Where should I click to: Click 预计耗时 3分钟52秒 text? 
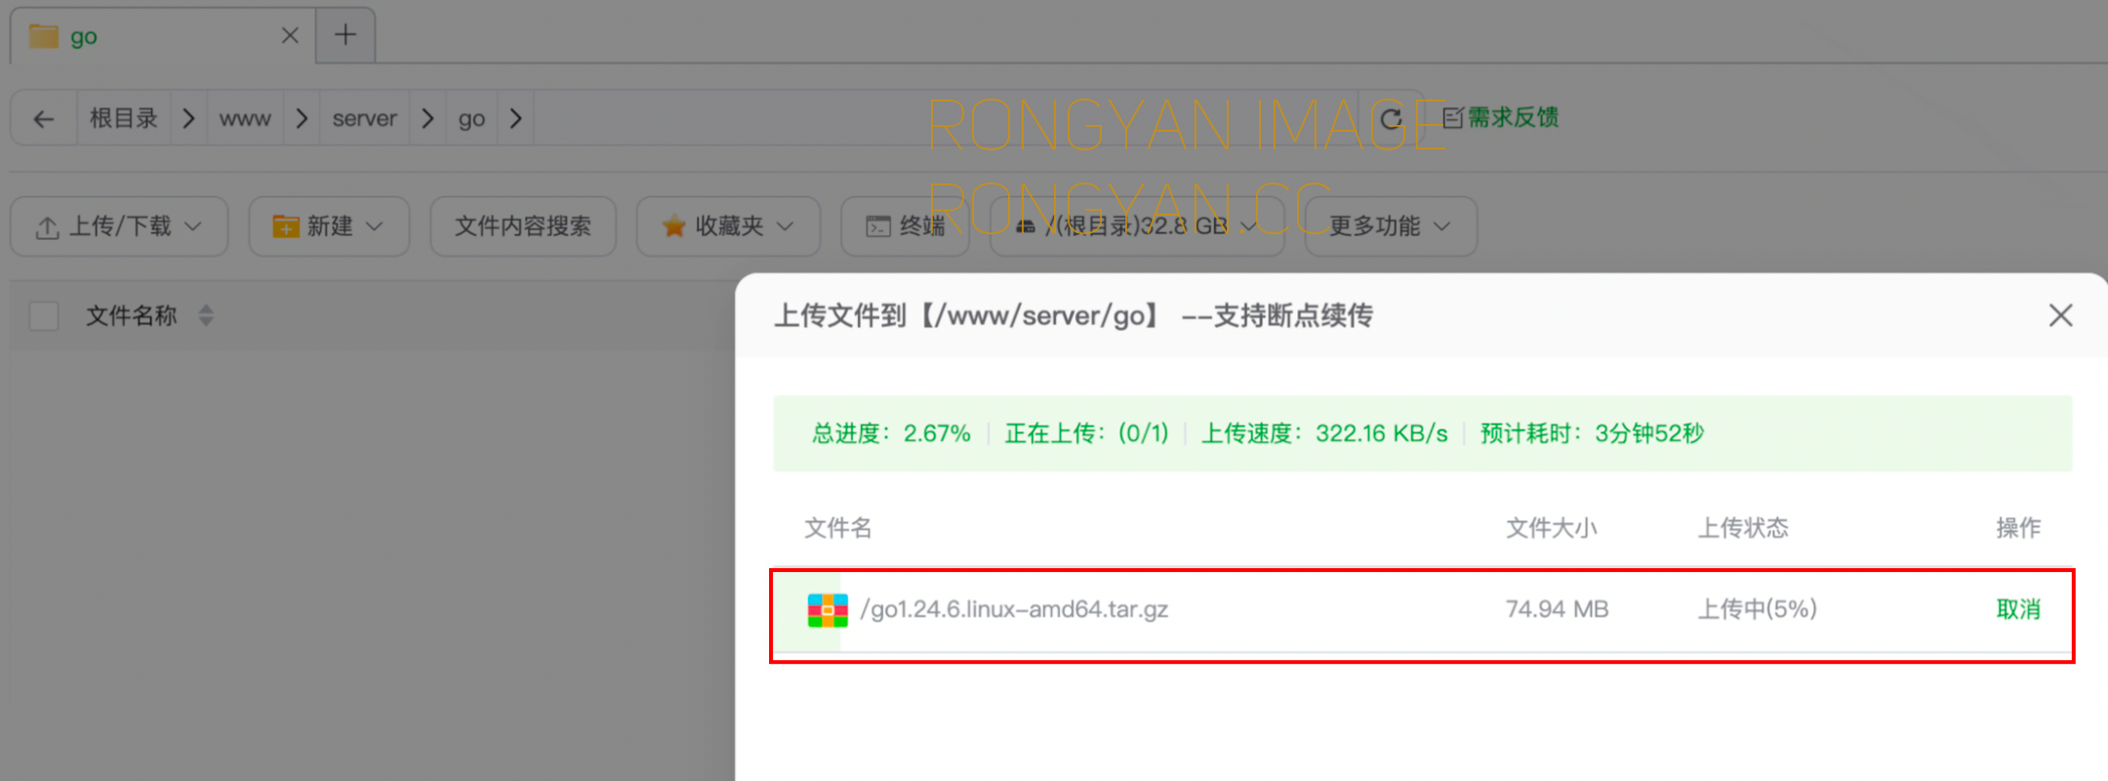click(1592, 433)
